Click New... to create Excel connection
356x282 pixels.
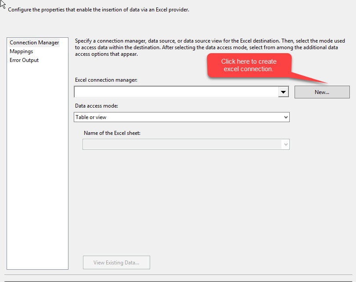tap(322, 92)
